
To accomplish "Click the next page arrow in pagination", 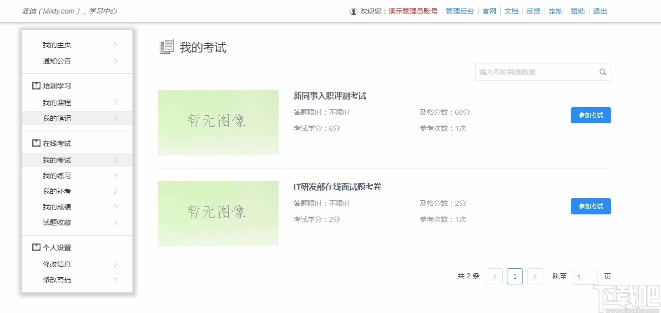I will pos(535,276).
